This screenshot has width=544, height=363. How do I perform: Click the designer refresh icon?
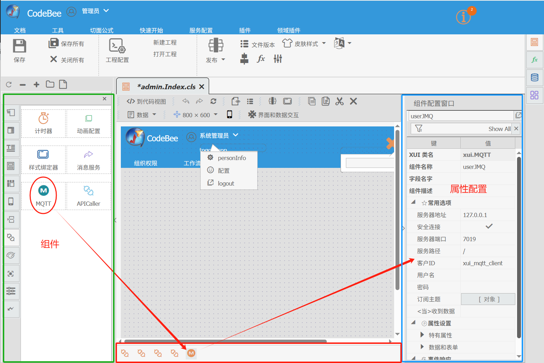point(213,101)
